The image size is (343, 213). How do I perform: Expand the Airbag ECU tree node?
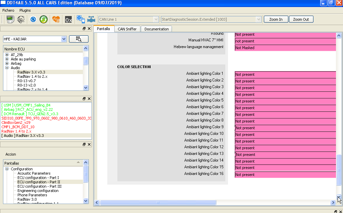[7, 63]
